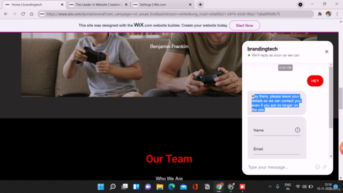Image resolution: width=343 pixels, height=193 pixels.
Task: Click the microphone tray icon
Action: [278, 187]
